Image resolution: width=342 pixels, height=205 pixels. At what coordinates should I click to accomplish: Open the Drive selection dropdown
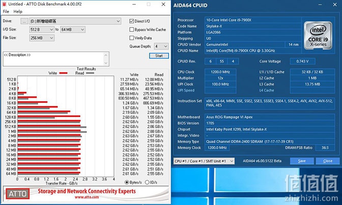click(75, 21)
